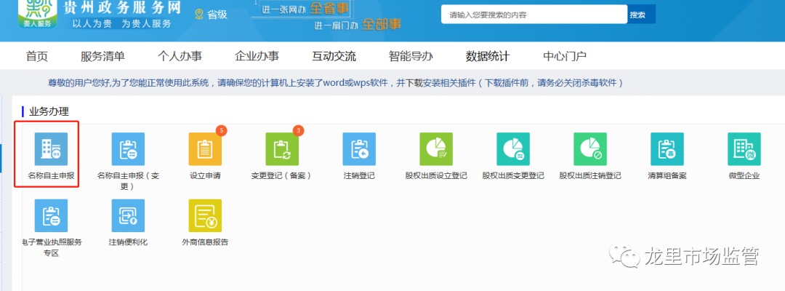Open 互动交流 navigation item
The width and height of the screenshot is (785, 291).
[334, 56]
